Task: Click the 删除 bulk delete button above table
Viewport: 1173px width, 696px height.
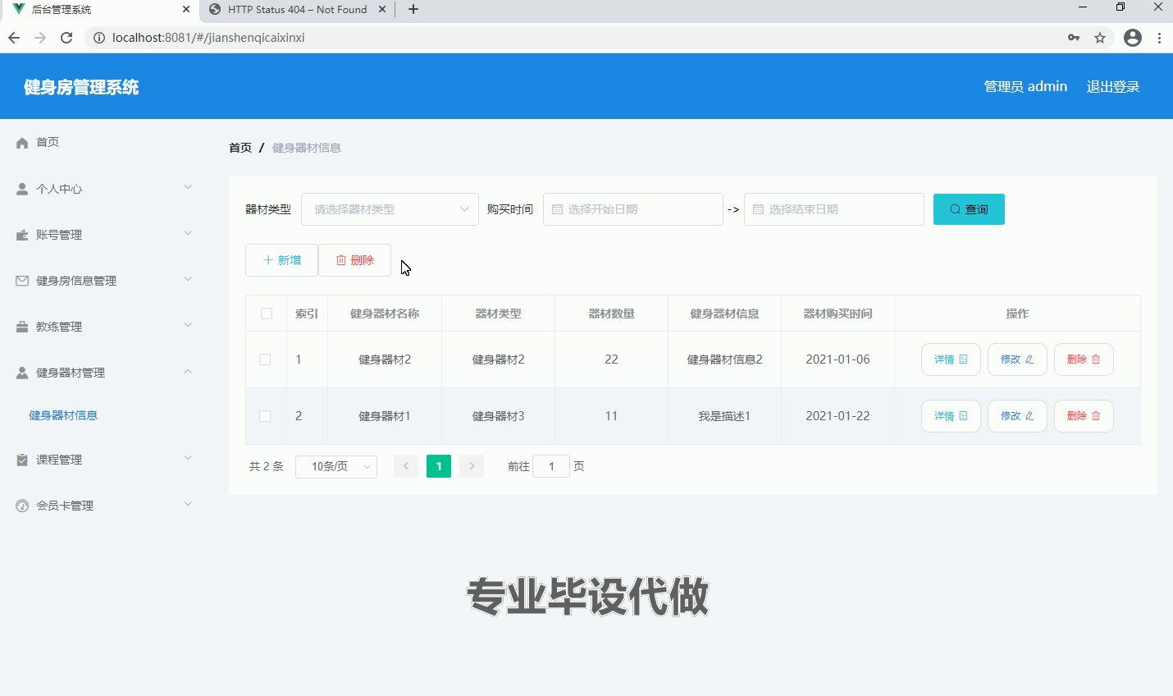Action: click(354, 260)
